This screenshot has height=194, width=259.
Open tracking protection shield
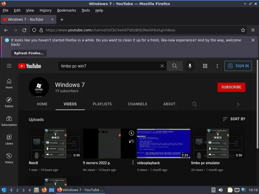[x=34, y=30]
